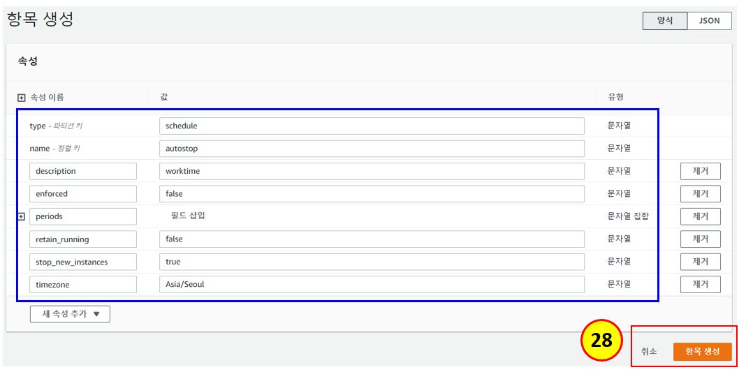
Task: Edit the stop_new_instances attribute name field
Action: 83,262
